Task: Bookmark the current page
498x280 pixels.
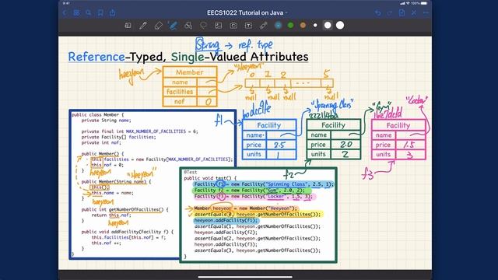Action: [x=100, y=12]
